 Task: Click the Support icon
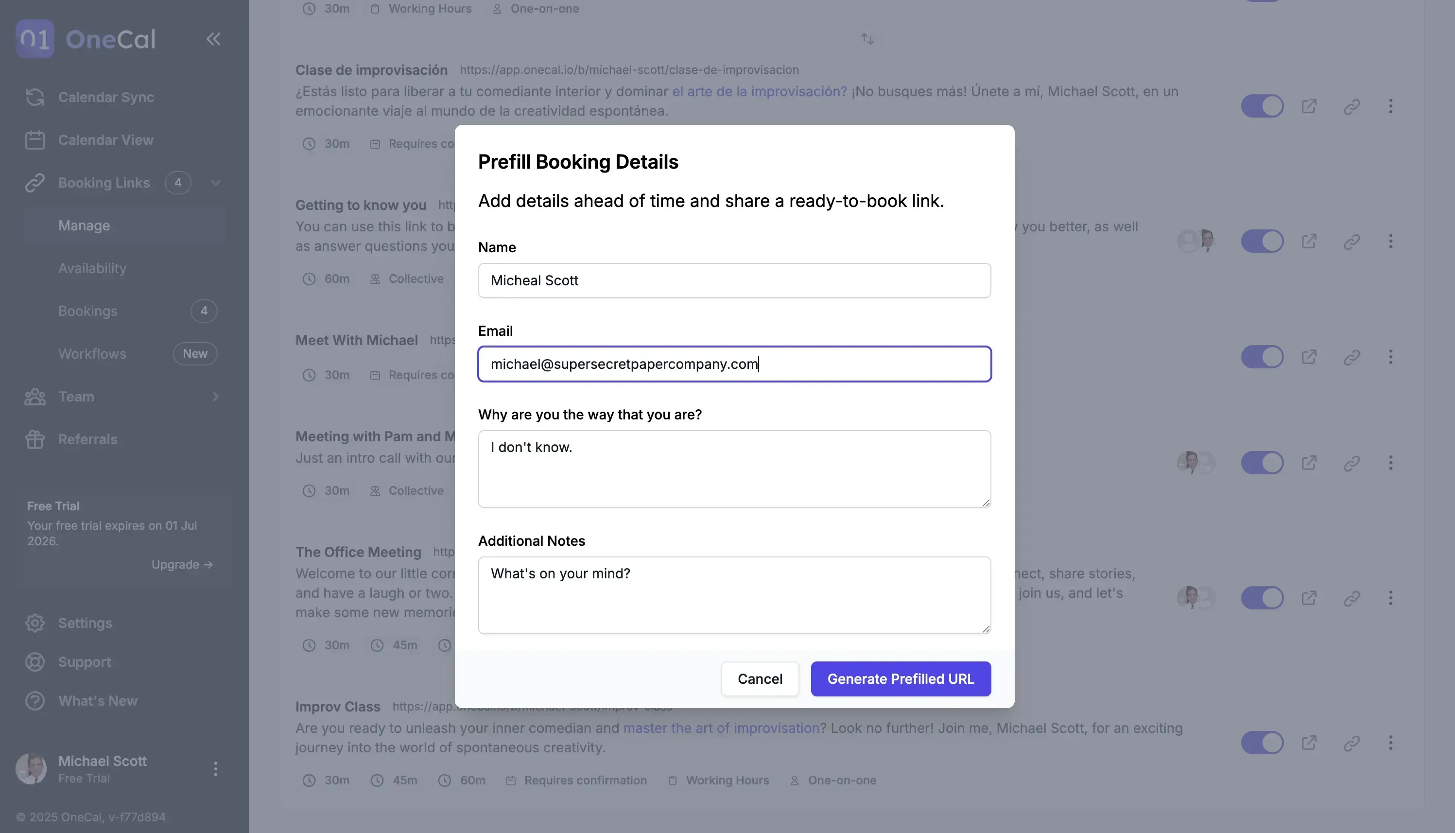[x=35, y=662]
